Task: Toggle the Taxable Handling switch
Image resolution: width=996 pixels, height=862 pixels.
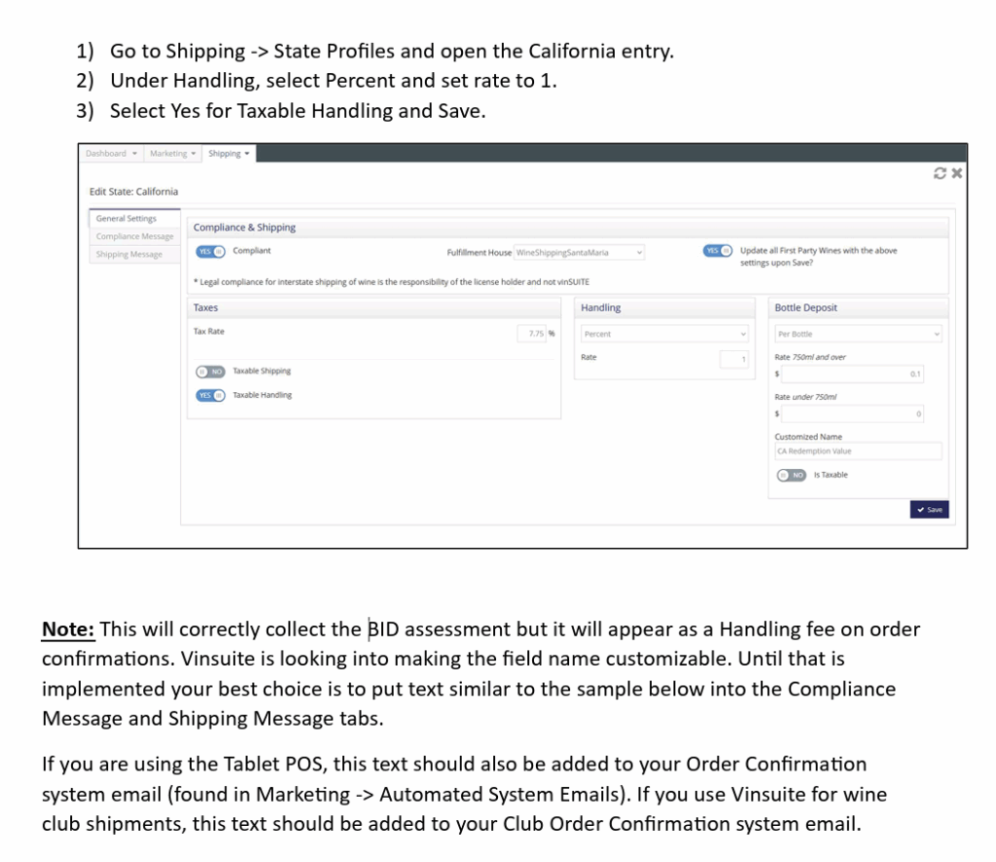Action: click(211, 395)
